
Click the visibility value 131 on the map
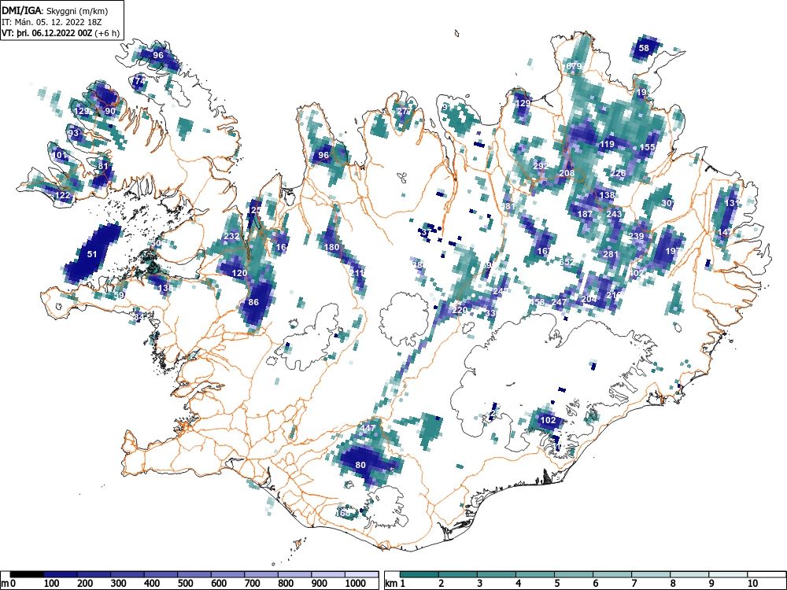(732, 203)
